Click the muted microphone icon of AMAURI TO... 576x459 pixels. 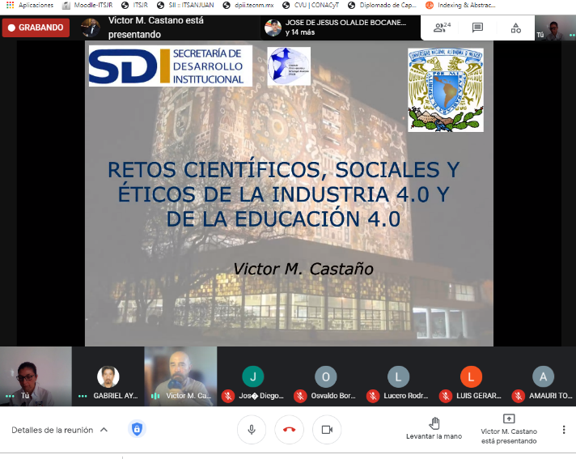click(519, 396)
